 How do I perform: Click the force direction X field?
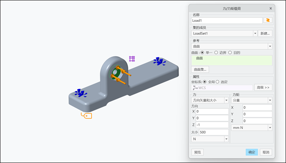point(212,111)
